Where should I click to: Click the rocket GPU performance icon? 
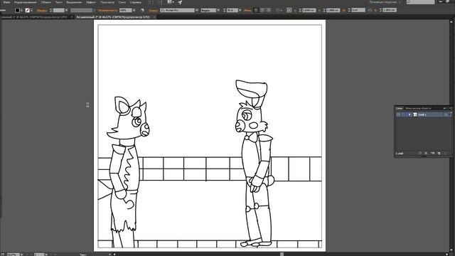180,2
